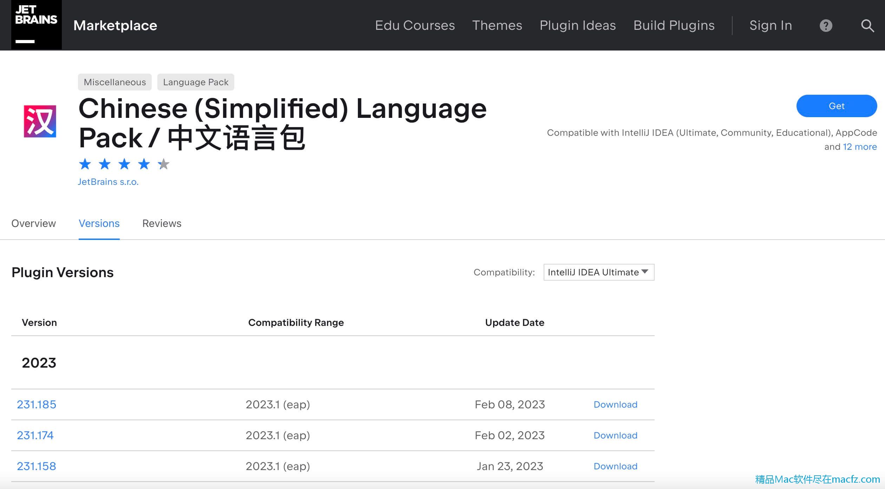The image size is (885, 489).
Task: Switch to the Overview tab
Action: [33, 223]
